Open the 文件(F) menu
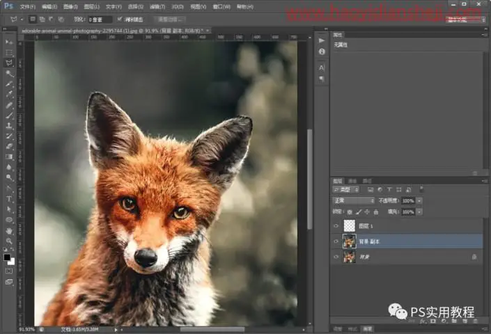 coord(28,6)
